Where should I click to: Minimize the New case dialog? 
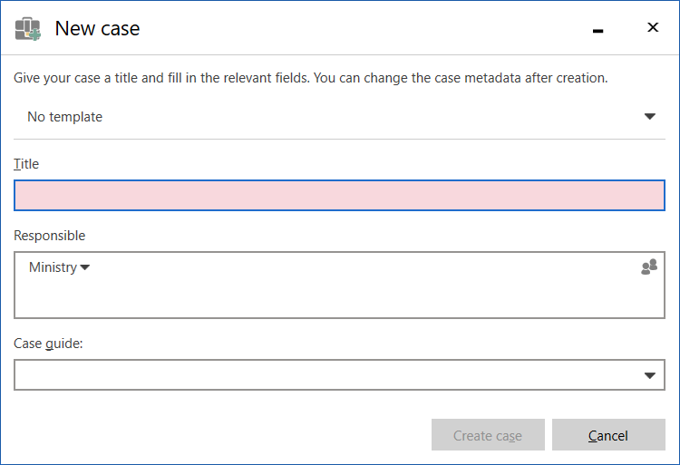[x=598, y=29]
